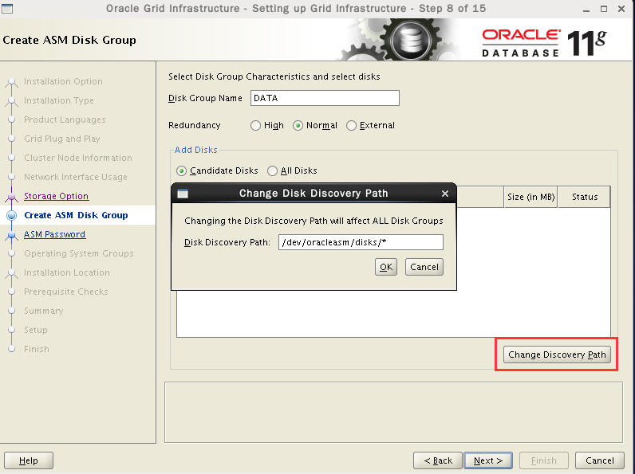635x474 pixels.
Task: Select High redundancy radio button
Action: pos(256,126)
